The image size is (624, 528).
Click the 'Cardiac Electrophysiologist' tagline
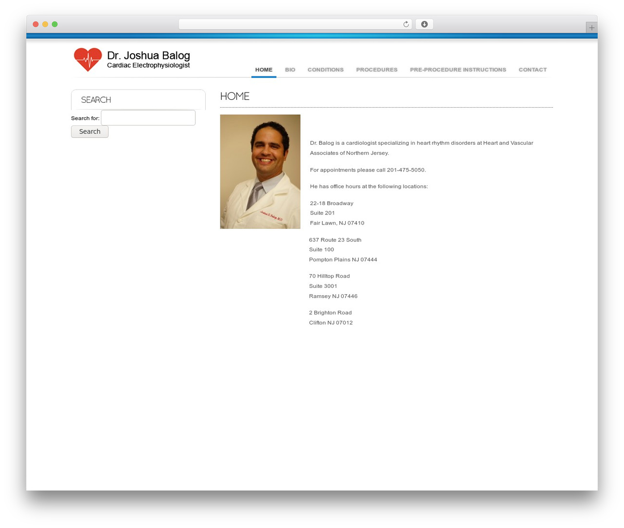coord(148,65)
